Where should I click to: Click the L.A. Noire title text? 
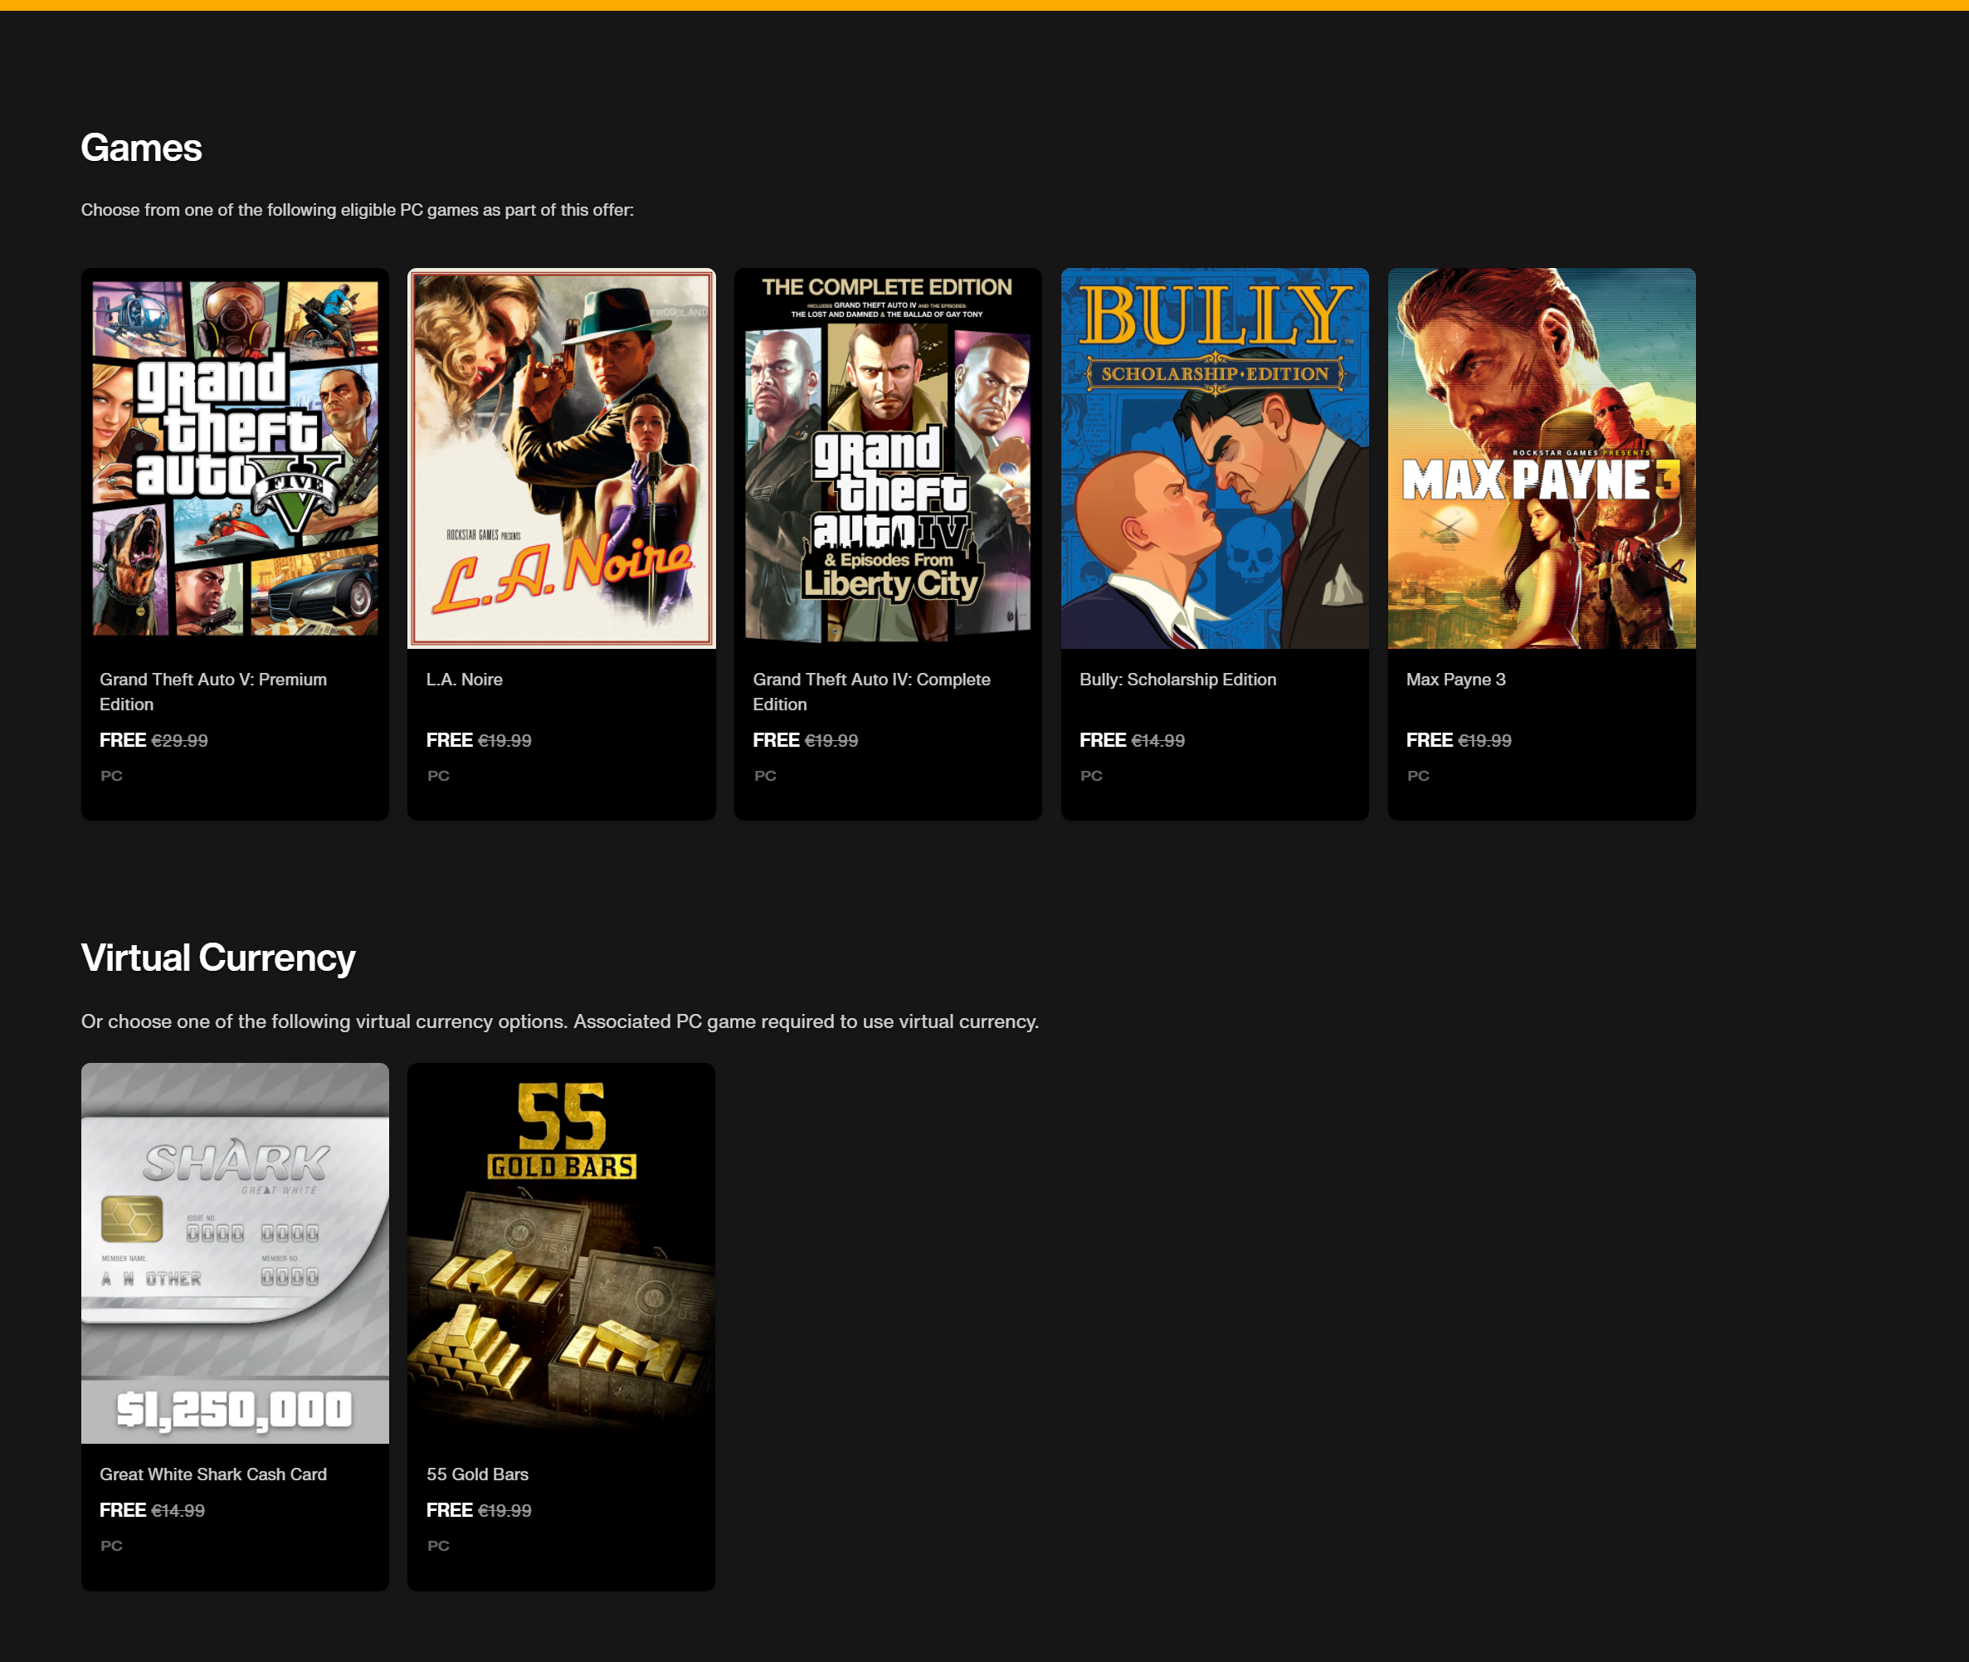coord(465,680)
